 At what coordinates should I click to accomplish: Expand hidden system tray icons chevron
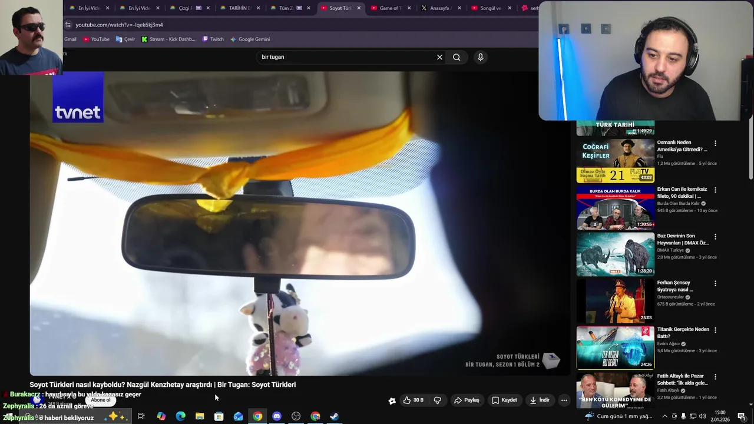click(x=664, y=416)
